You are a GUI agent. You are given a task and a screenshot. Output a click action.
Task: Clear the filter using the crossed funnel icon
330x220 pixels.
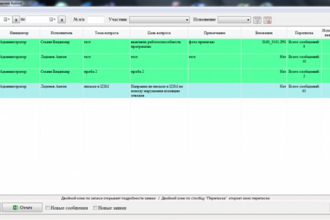[268, 20]
